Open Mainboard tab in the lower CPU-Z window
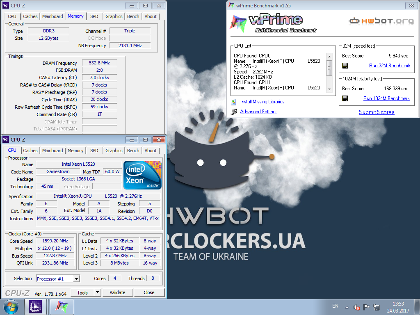 [x=52, y=151]
